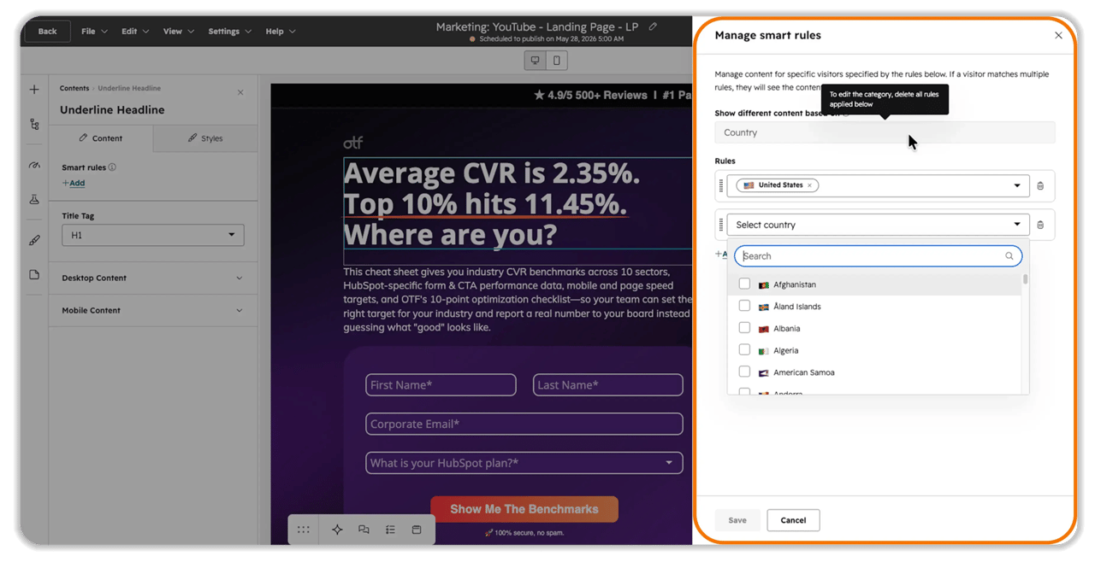The width and height of the screenshot is (1095, 568).
Task: Switch to desktop preview icon
Action: coord(536,61)
